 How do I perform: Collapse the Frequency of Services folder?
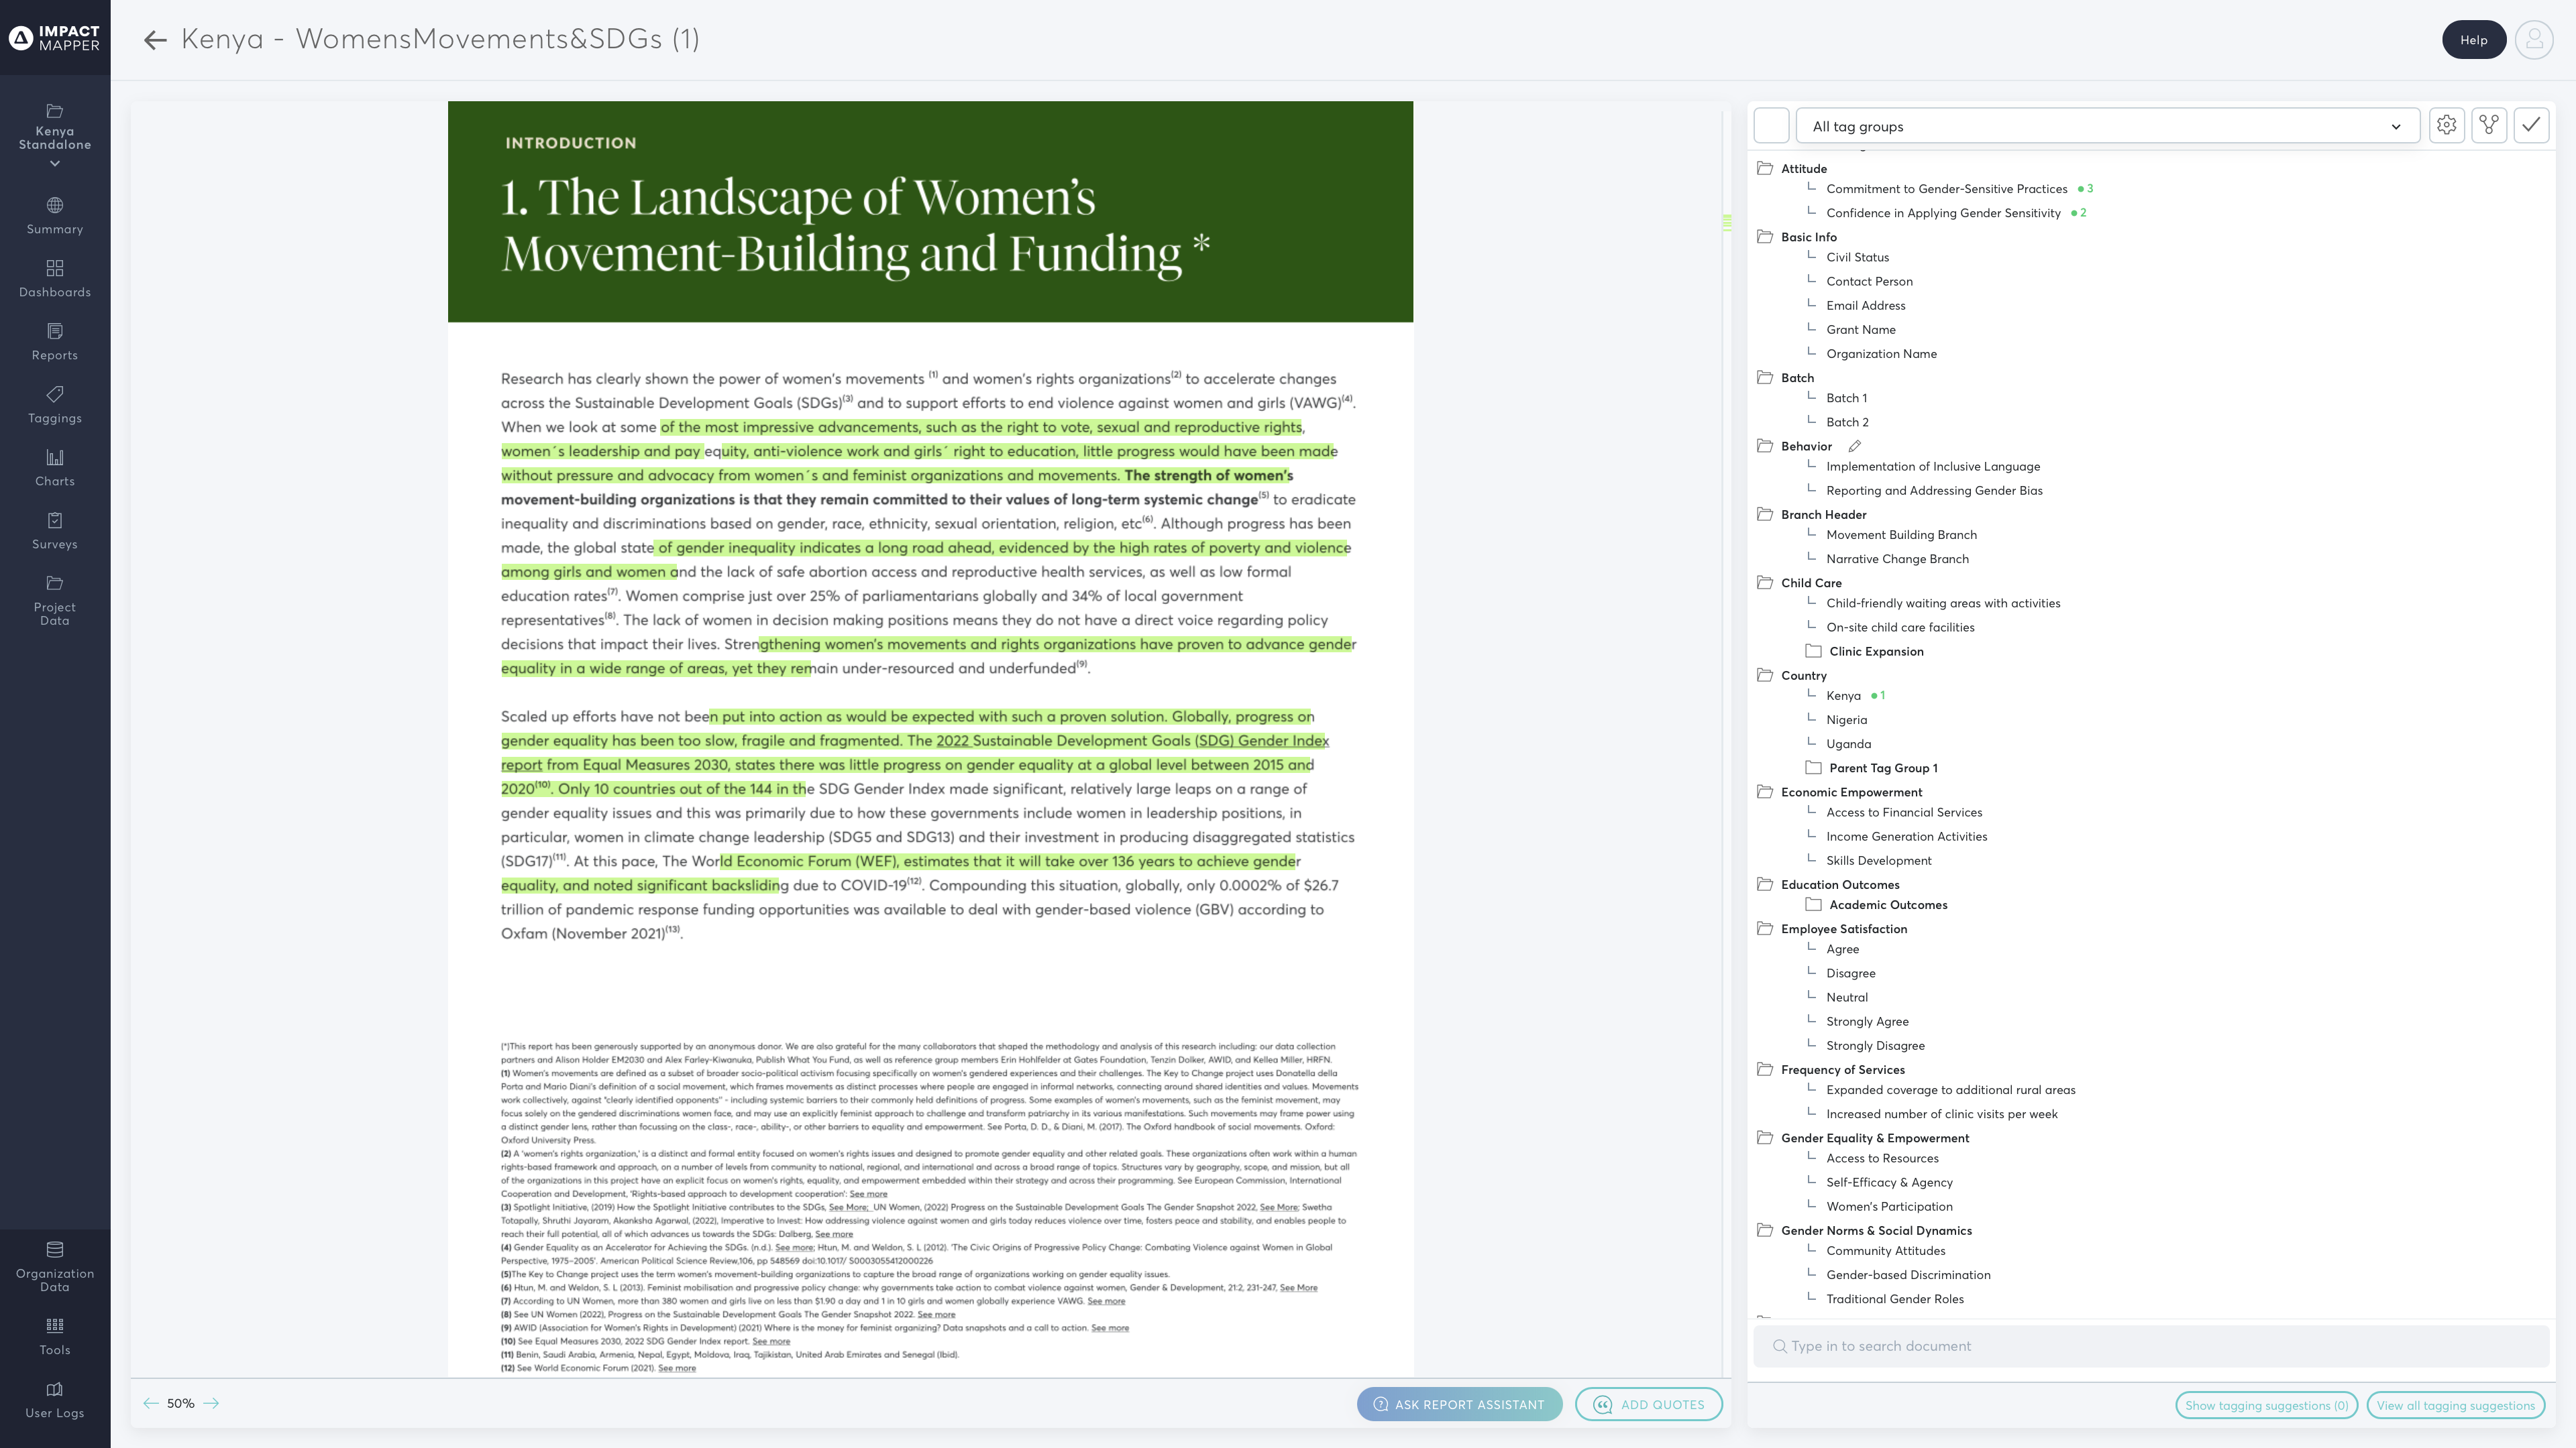1765,1069
